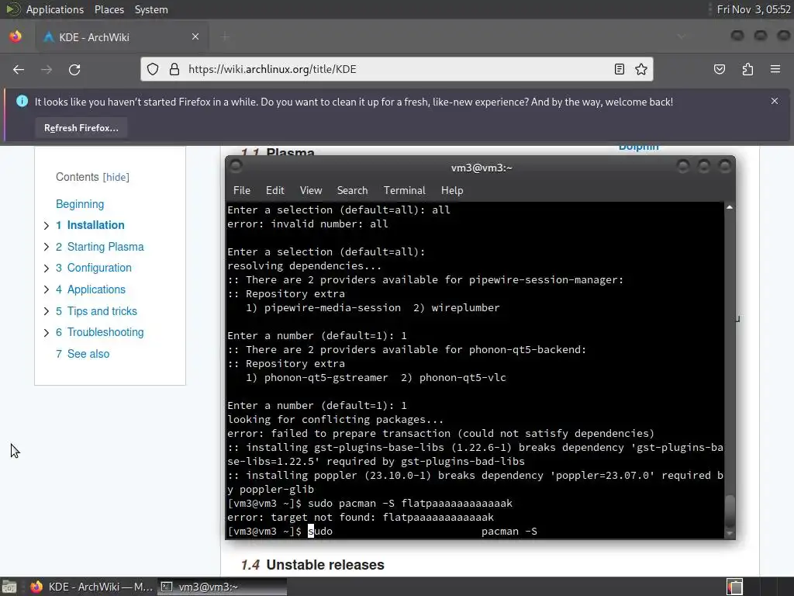Click the URL address field
The image size is (794, 596).
[398, 69]
